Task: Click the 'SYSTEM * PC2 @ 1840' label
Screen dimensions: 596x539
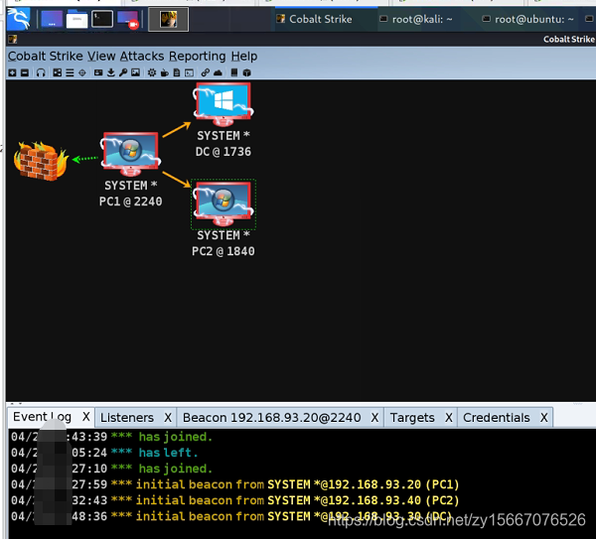Action: tap(223, 243)
